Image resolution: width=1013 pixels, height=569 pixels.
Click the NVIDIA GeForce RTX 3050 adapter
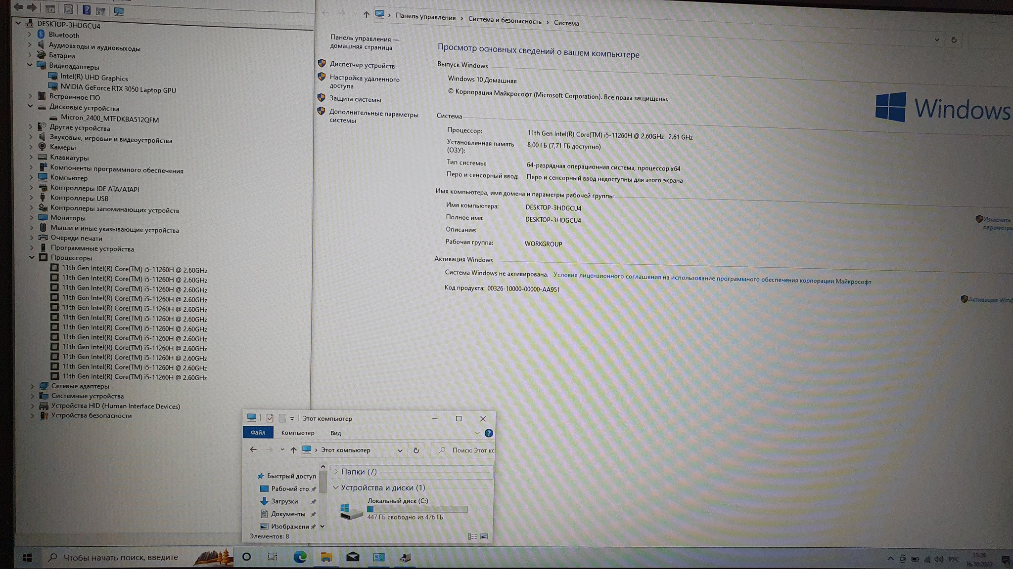118,90
